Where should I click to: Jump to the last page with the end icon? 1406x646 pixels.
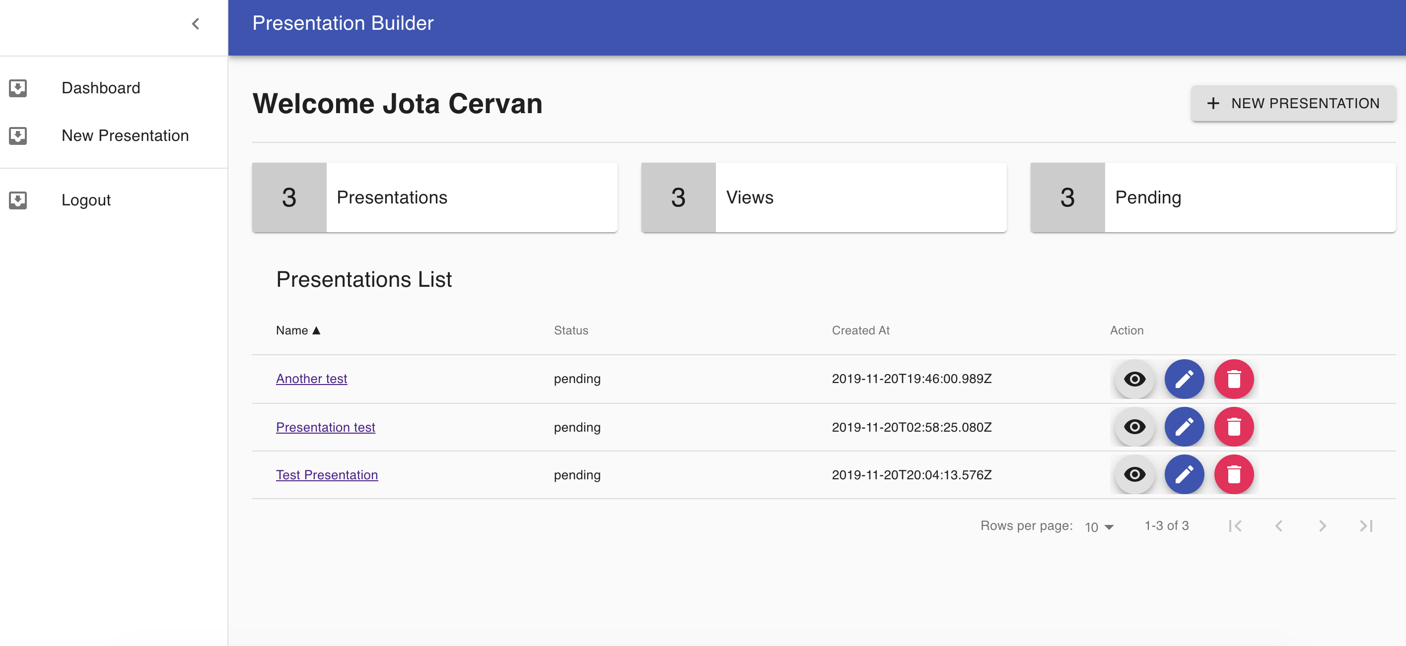click(x=1366, y=525)
